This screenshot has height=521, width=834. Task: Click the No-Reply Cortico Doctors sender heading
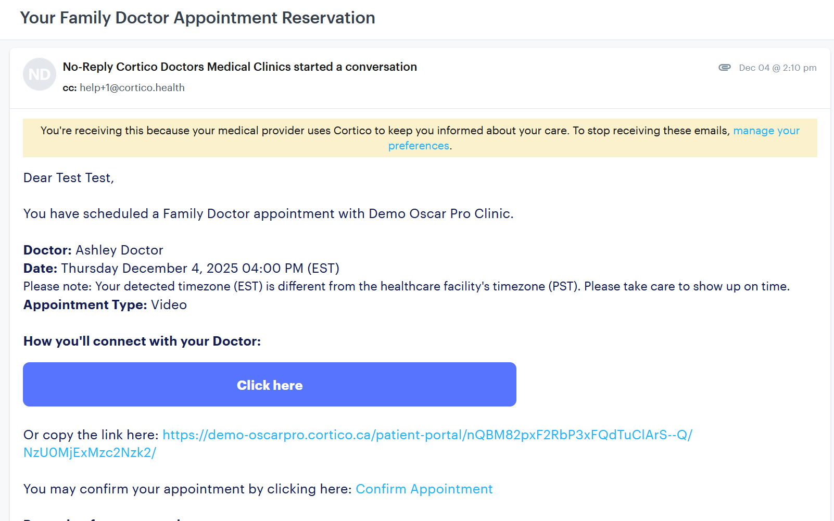(239, 67)
